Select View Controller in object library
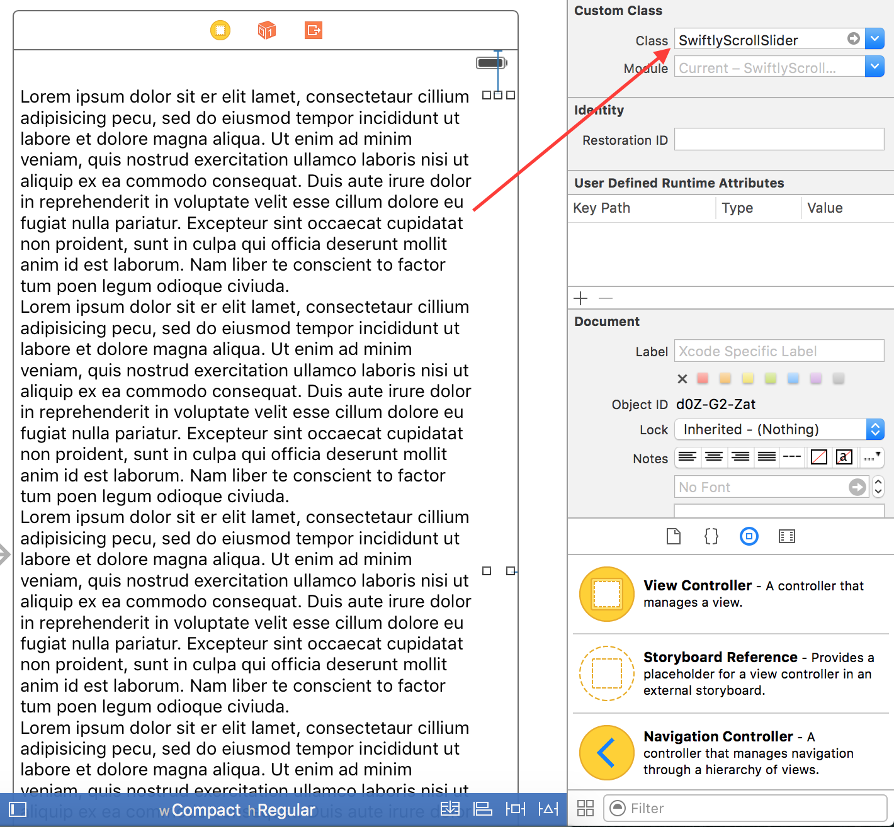Screen dimensions: 894x827 tap(730, 594)
